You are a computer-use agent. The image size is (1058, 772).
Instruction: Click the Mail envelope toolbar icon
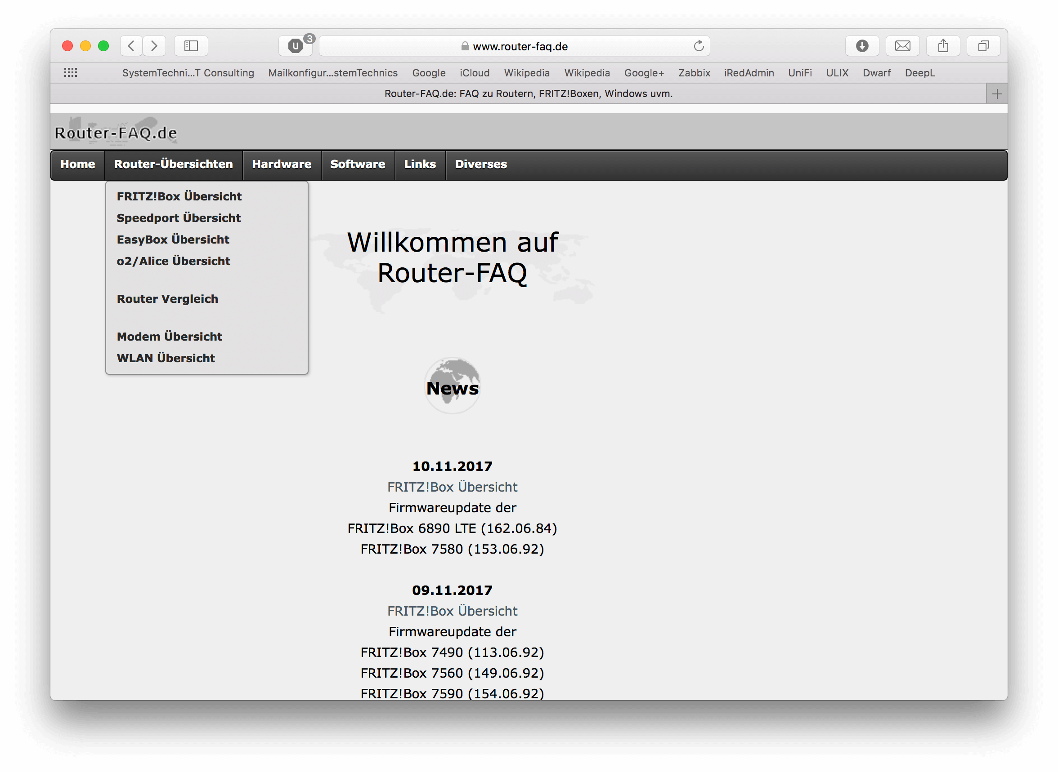[x=902, y=46]
